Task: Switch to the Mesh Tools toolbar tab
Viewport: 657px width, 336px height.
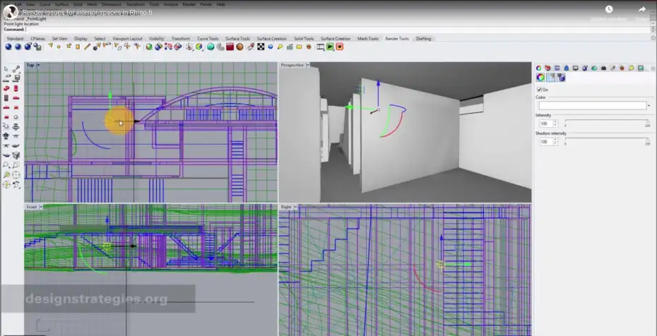Action: pyautogui.click(x=368, y=39)
